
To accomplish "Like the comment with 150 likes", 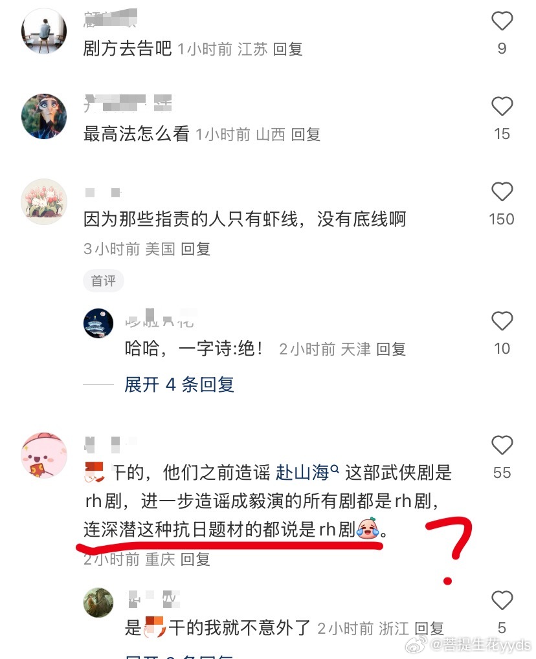I will point(502,191).
